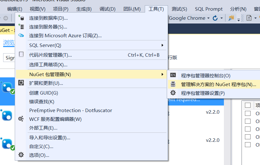
Task: Click the Package Manager Settings gear icon
Action: tap(173, 93)
